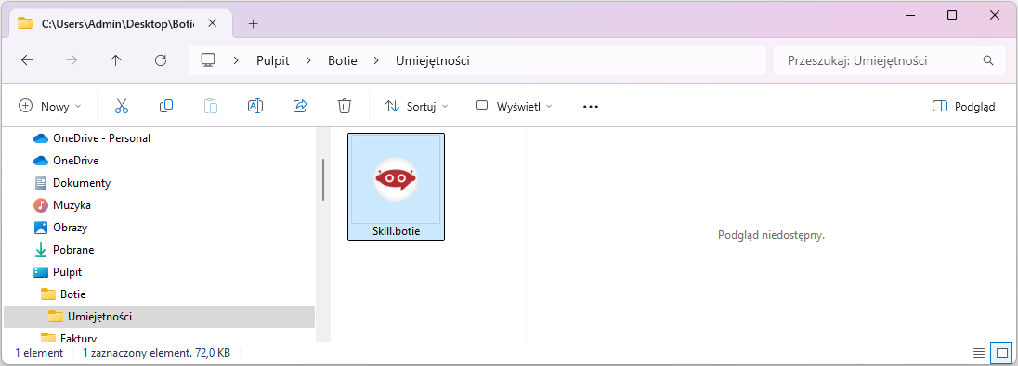
Task: Click the search magnifier icon
Action: click(988, 60)
